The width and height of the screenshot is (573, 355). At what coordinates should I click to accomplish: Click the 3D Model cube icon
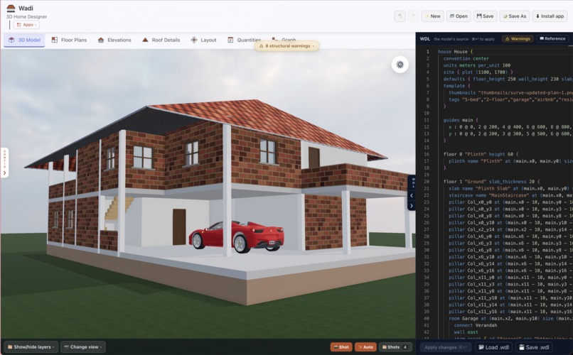tap(11, 40)
